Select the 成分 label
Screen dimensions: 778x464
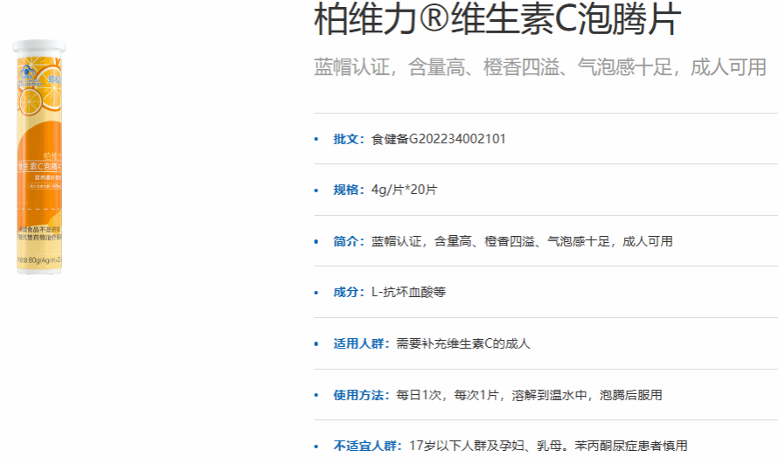pyautogui.click(x=349, y=292)
